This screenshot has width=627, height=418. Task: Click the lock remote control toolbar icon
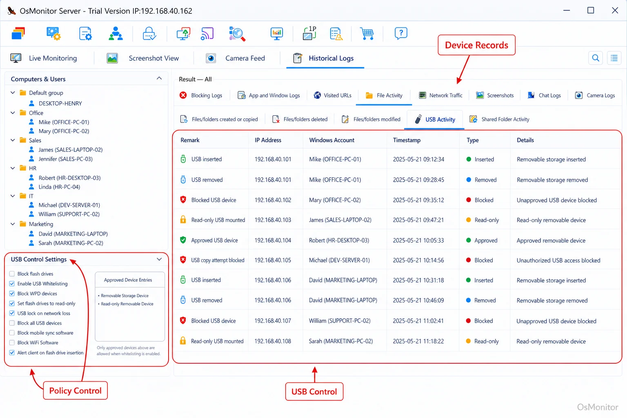tap(149, 33)
